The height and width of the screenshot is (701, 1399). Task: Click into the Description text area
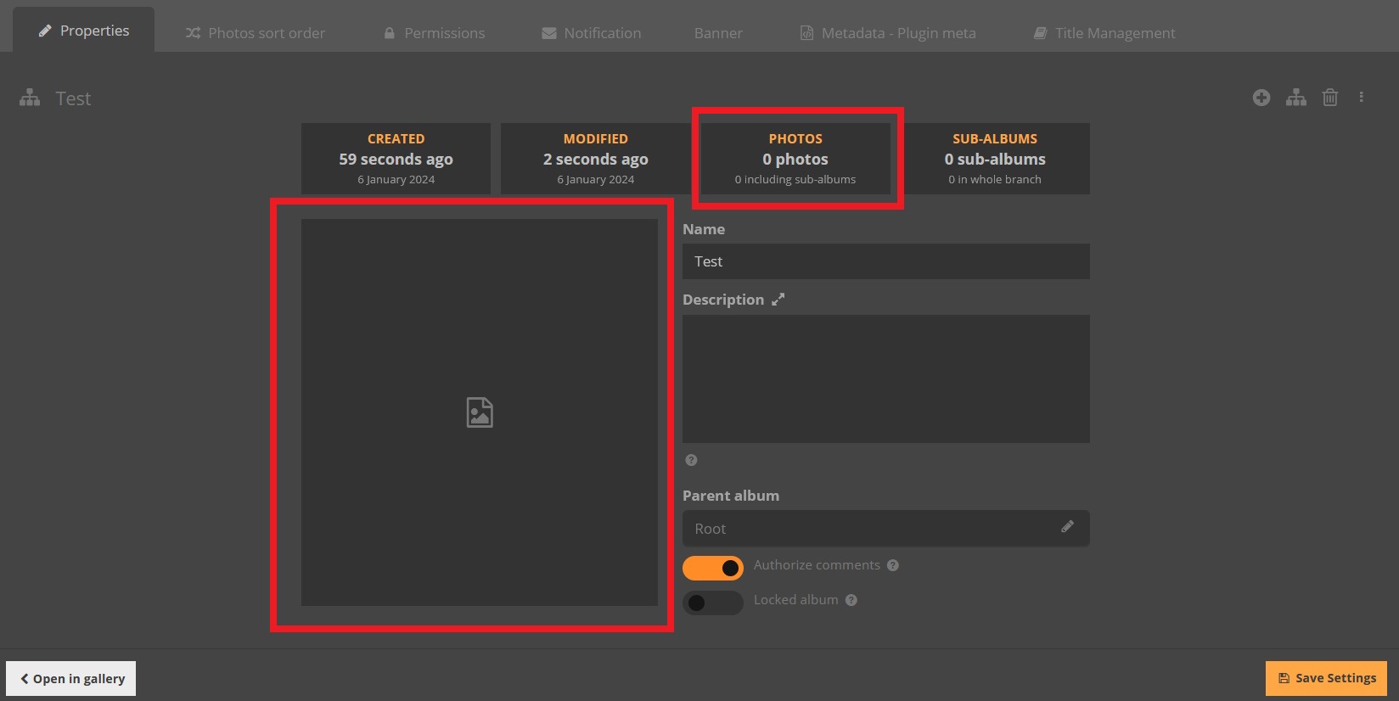point(886,379)
